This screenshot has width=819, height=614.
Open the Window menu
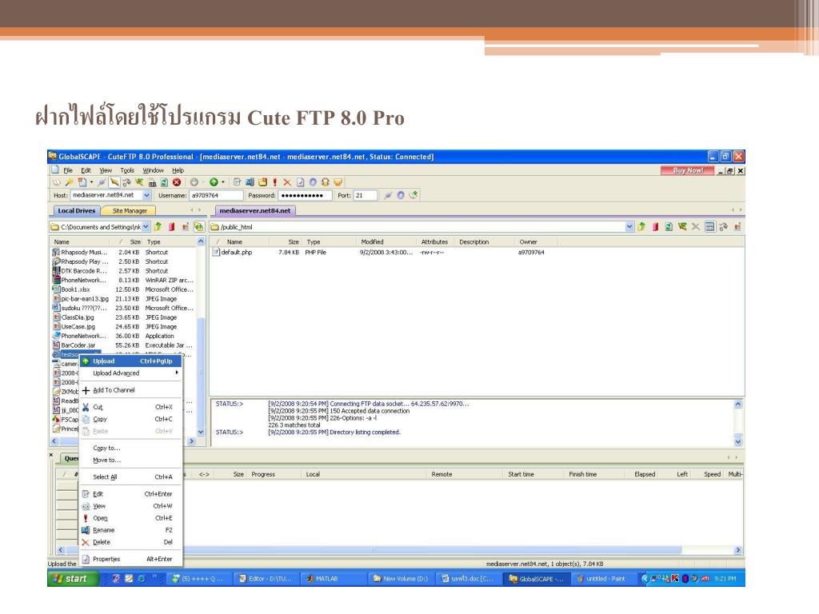click(153, 170)
